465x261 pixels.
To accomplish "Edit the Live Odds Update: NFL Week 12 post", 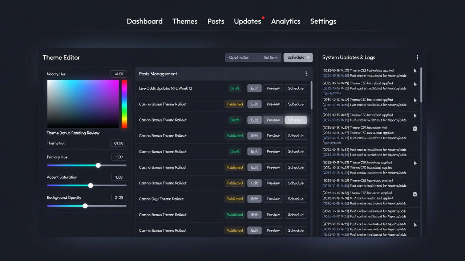I will (x=254, y=88).
